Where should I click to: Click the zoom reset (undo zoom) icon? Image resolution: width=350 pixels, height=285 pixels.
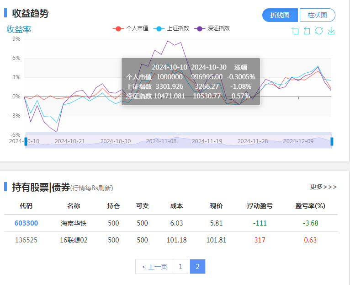point(307,31)
